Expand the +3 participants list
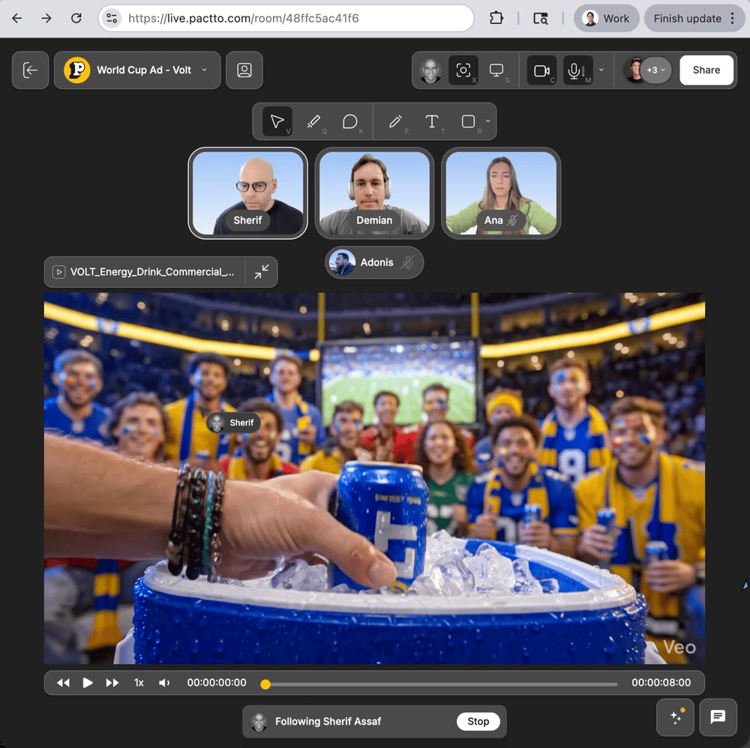The height and width of the screenshot is (748, 750). pyautogui.click(x=655, y=70)
